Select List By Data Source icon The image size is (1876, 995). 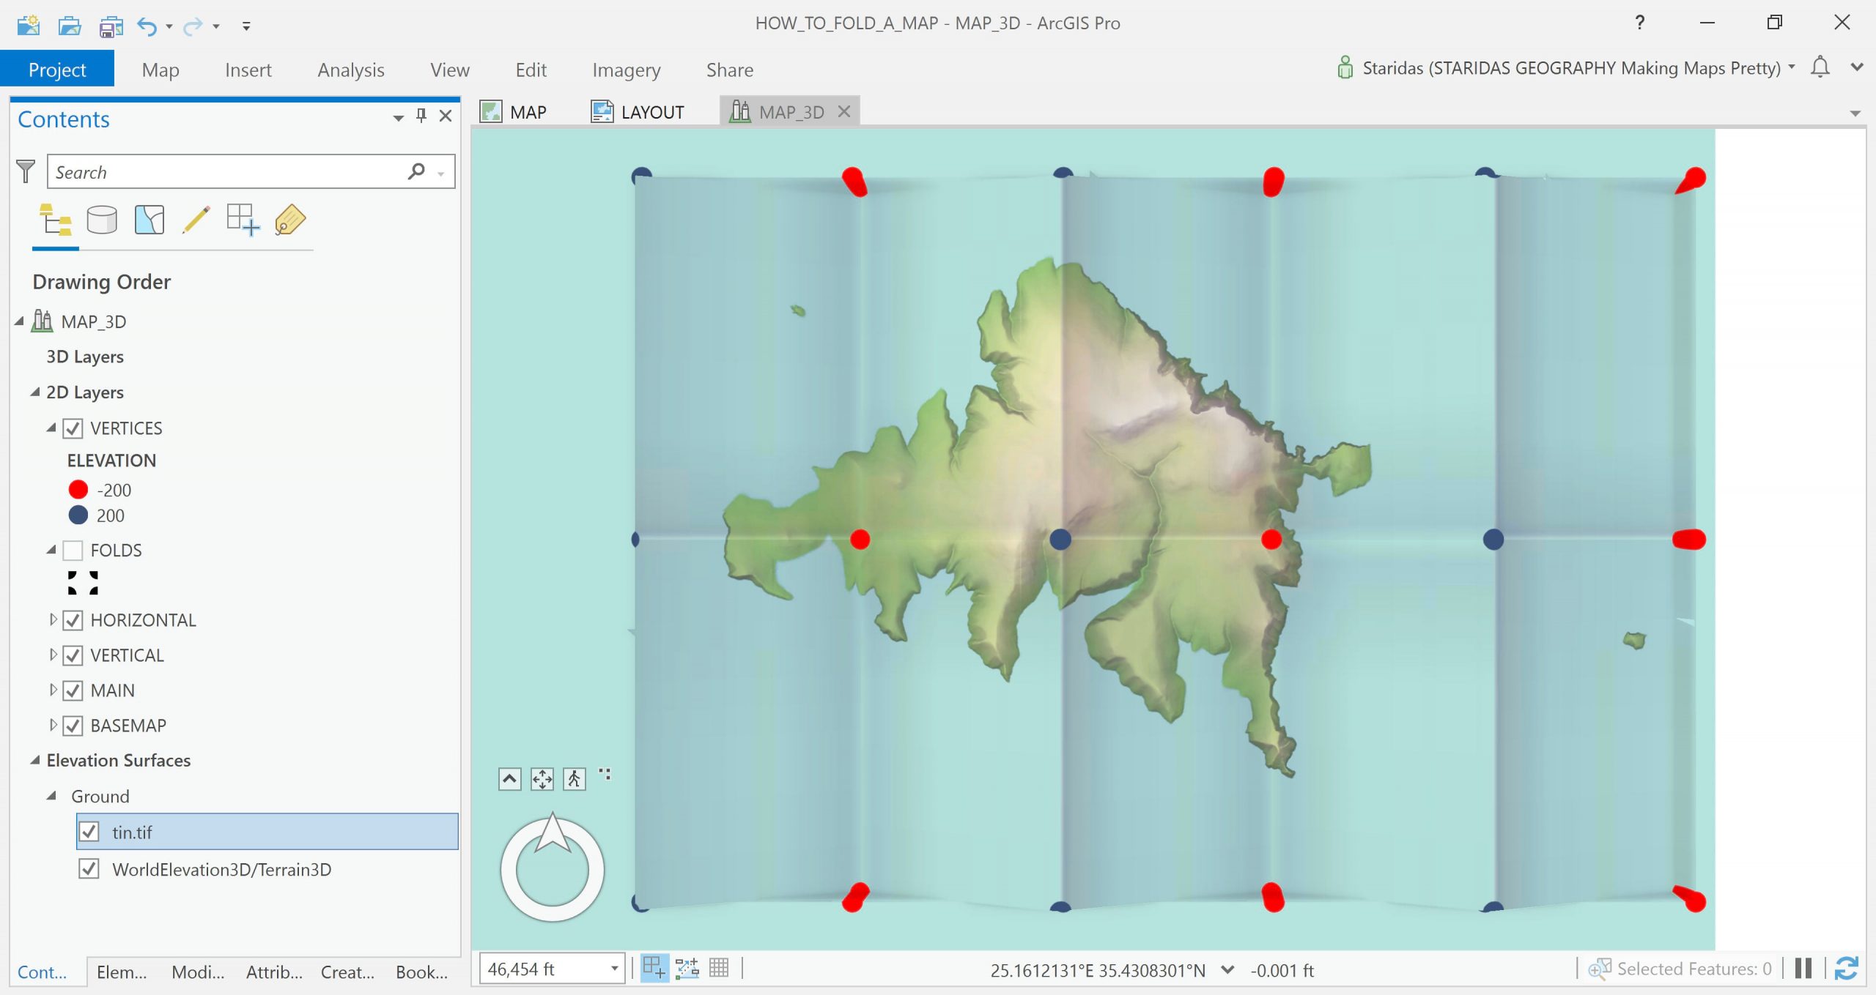point(102,220)
